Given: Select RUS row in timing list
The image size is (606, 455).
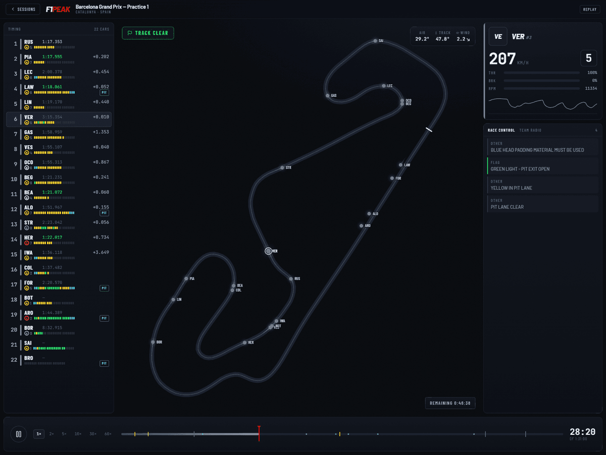Looking at the screenshot, I should click(x=59, y=44).
